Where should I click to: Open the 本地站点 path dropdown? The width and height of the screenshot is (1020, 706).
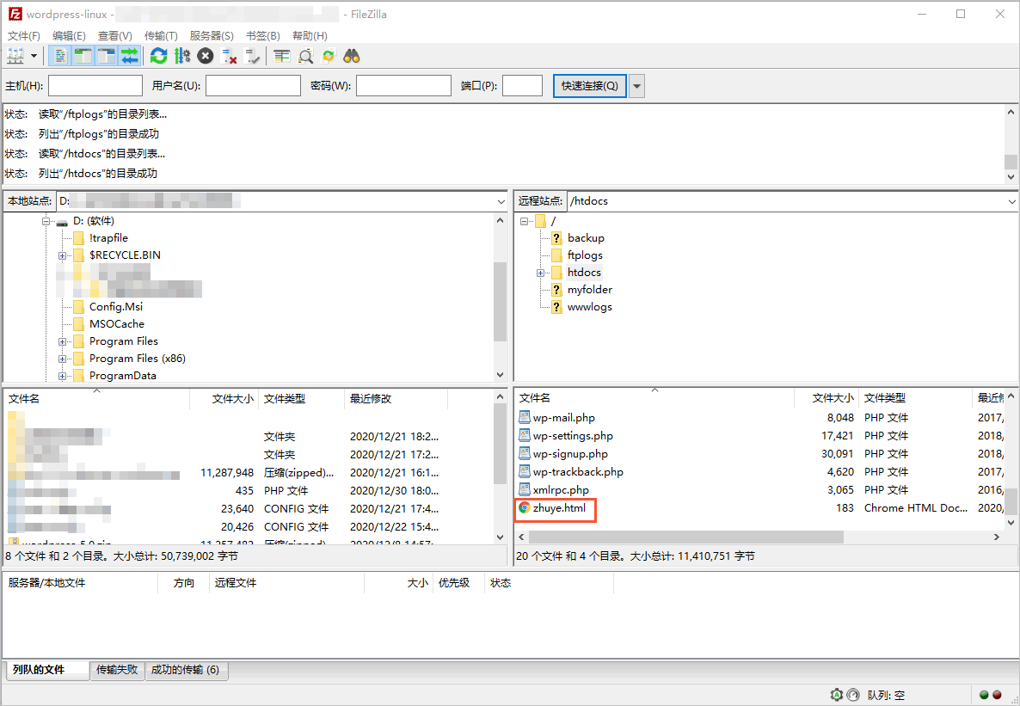coord(501,202)
